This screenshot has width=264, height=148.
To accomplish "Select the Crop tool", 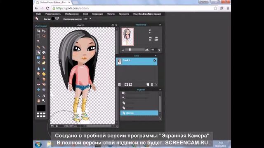I will tap(38, 31).
